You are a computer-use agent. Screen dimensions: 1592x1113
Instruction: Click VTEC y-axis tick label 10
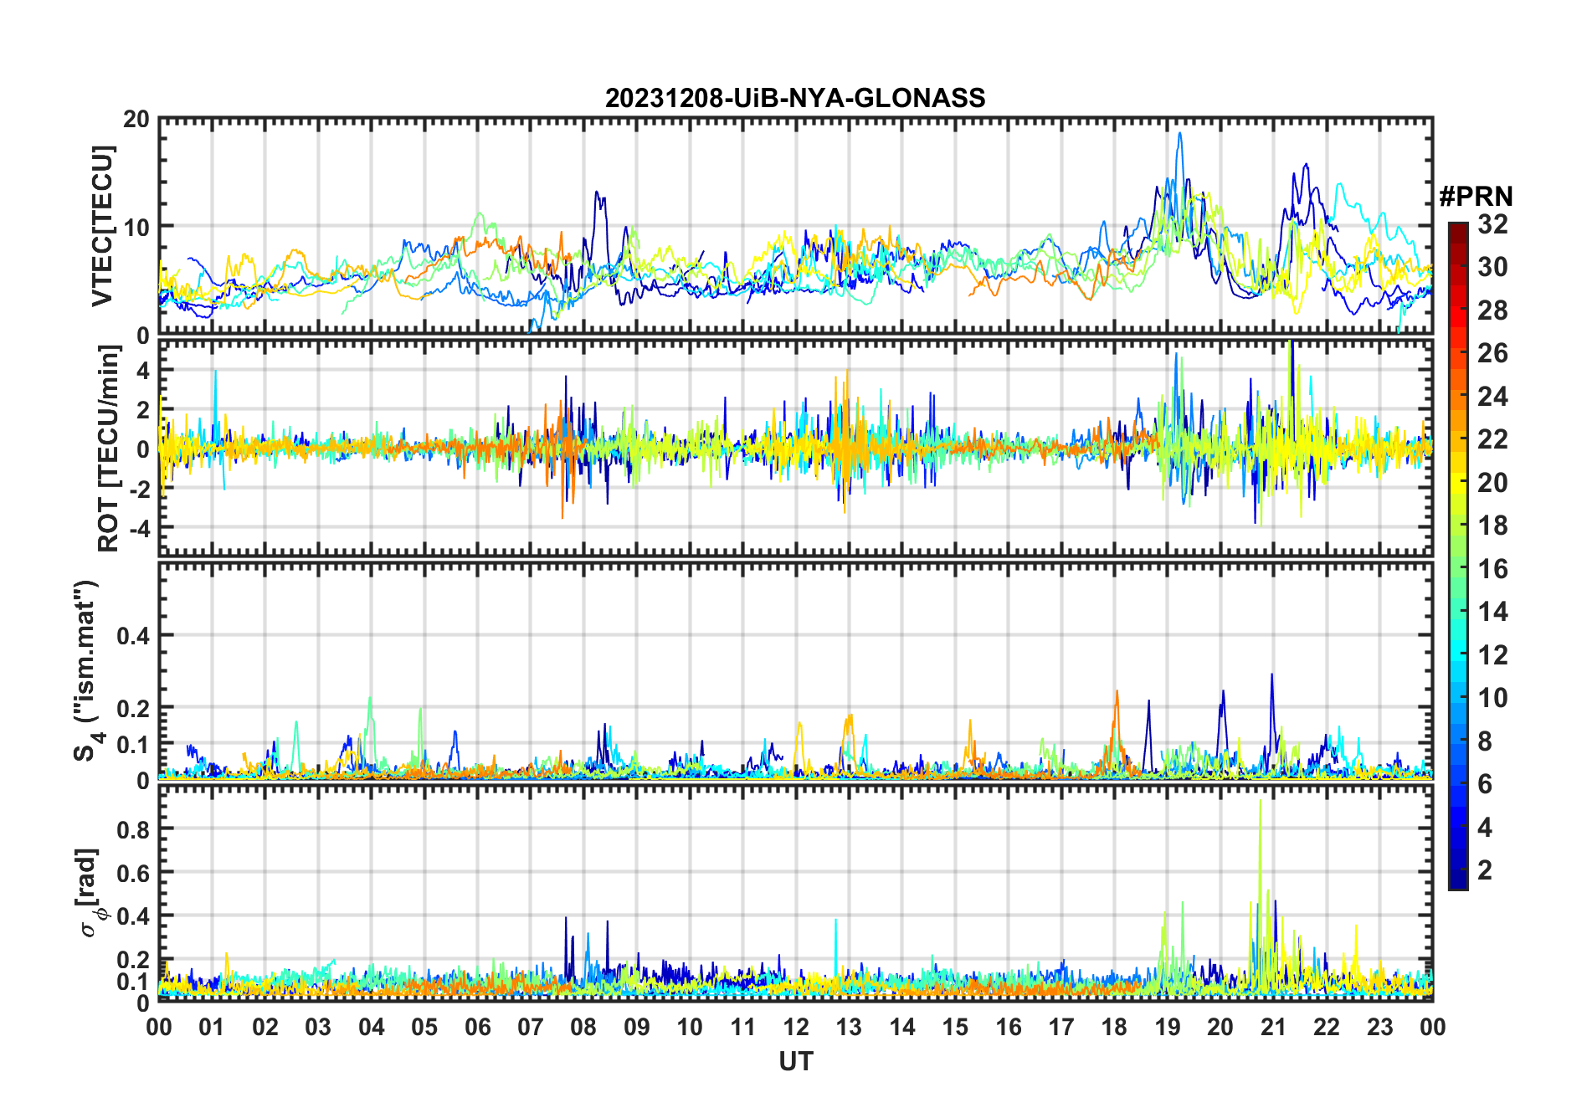[x=136, y=227]
